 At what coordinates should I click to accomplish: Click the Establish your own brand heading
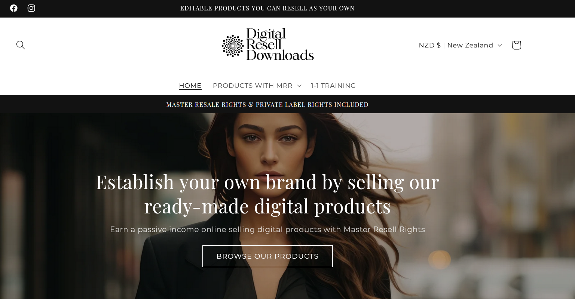pos(267,194)
